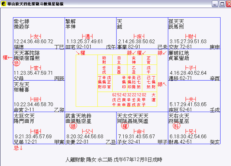
Task: Select the ├遷┤ palace label
Action: (x=87, y=36)
